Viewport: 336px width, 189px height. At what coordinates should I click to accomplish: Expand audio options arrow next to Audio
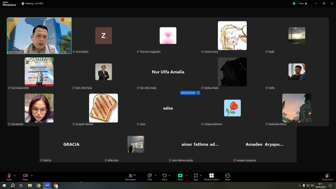(x=15, y=175)
